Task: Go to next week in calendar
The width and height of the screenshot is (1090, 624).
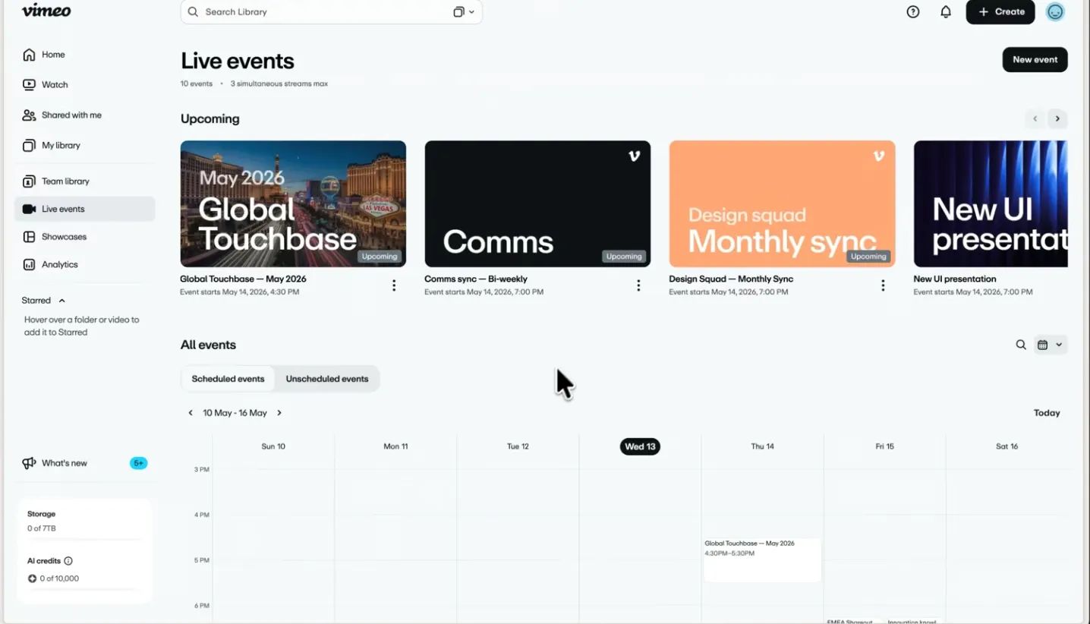Action: pyautogui.click(x=279, y=413)
